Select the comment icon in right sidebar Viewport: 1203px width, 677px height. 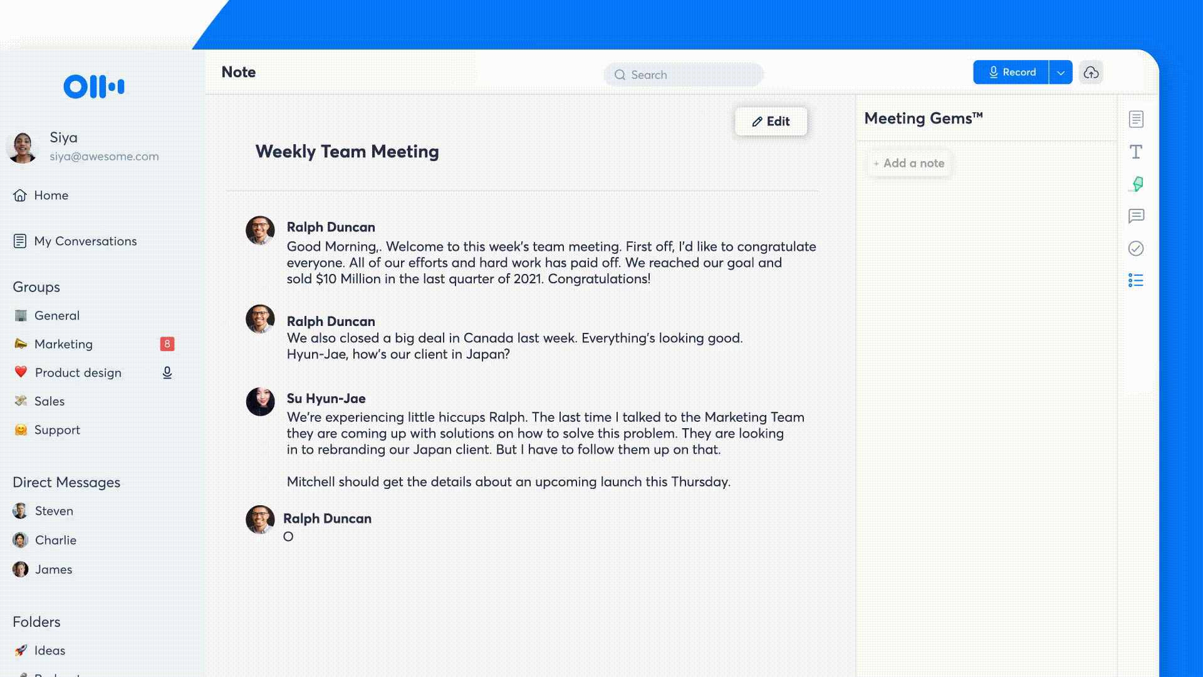(x=1135, y=216)
